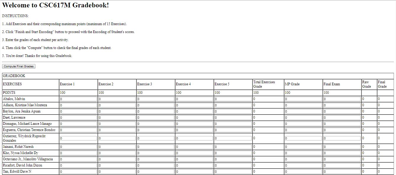
Task: Click the INSTRUCTIONS label
Action: click(x=15, y=16)
